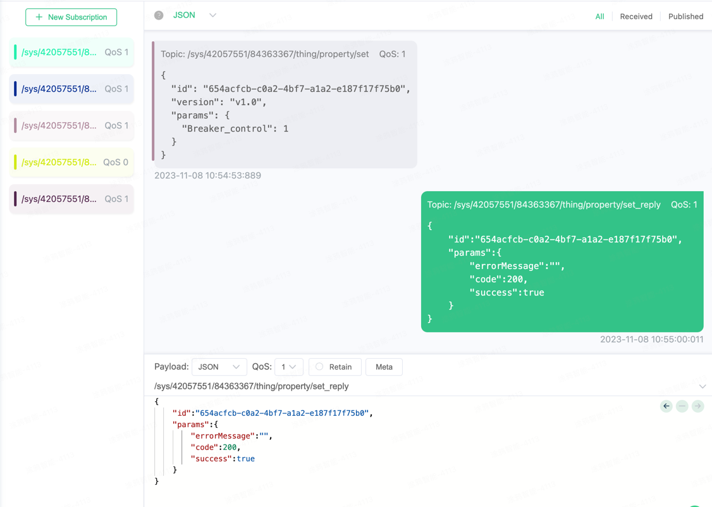Enable the Retain option

319,366
